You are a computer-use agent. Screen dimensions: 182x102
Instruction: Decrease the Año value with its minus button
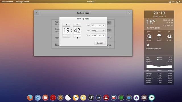point(100,35)
